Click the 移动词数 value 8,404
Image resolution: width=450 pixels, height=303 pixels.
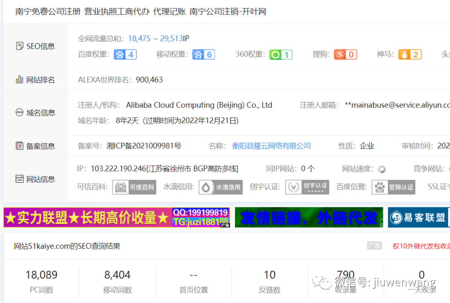[x=117, y=275]
